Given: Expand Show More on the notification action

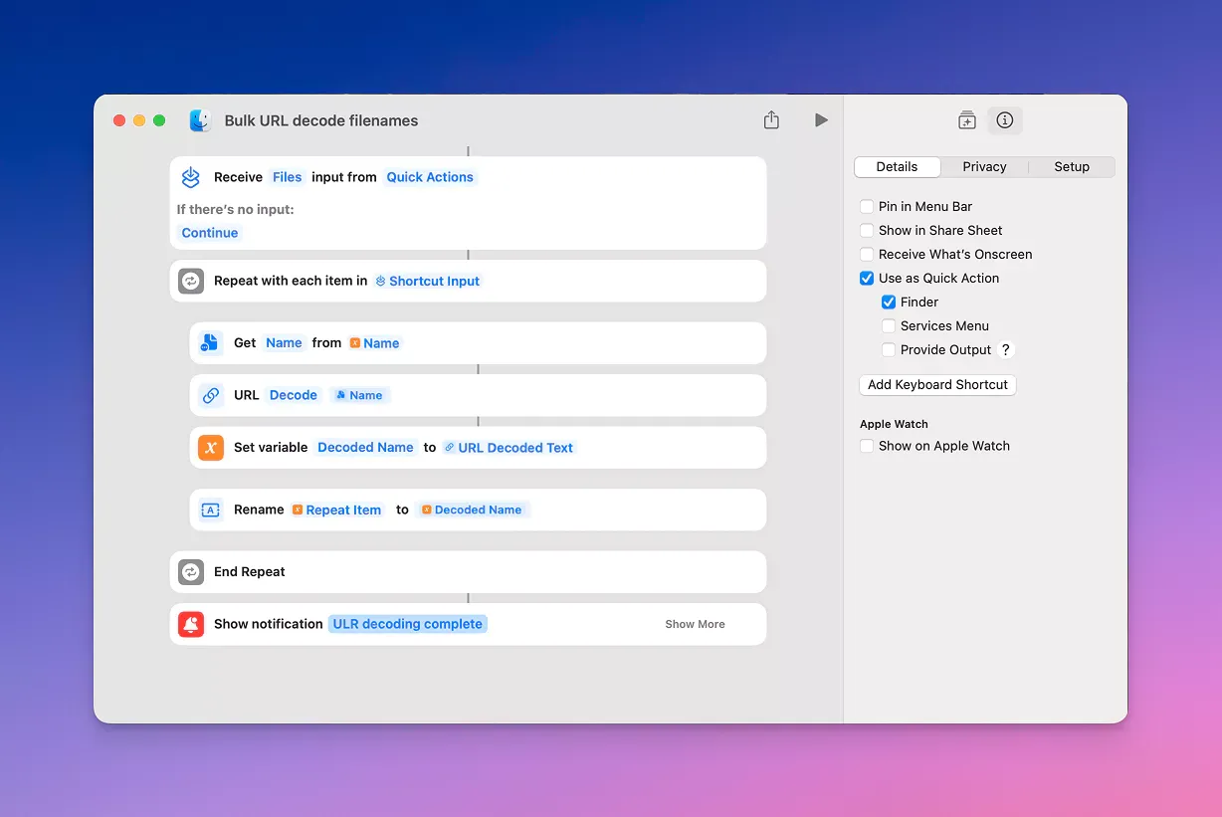Looking at the screenshot, I should pyautogui.click(x=695, y=624).
